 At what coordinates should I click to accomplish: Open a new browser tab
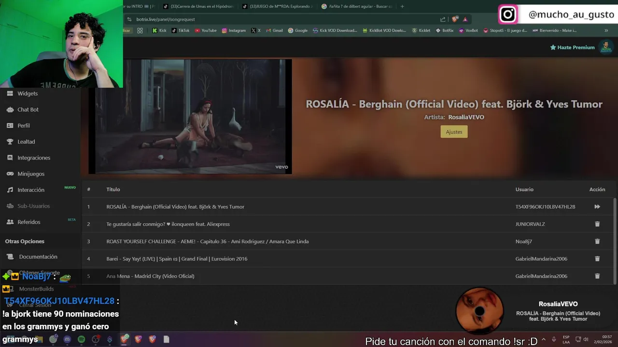coord(402,6)
